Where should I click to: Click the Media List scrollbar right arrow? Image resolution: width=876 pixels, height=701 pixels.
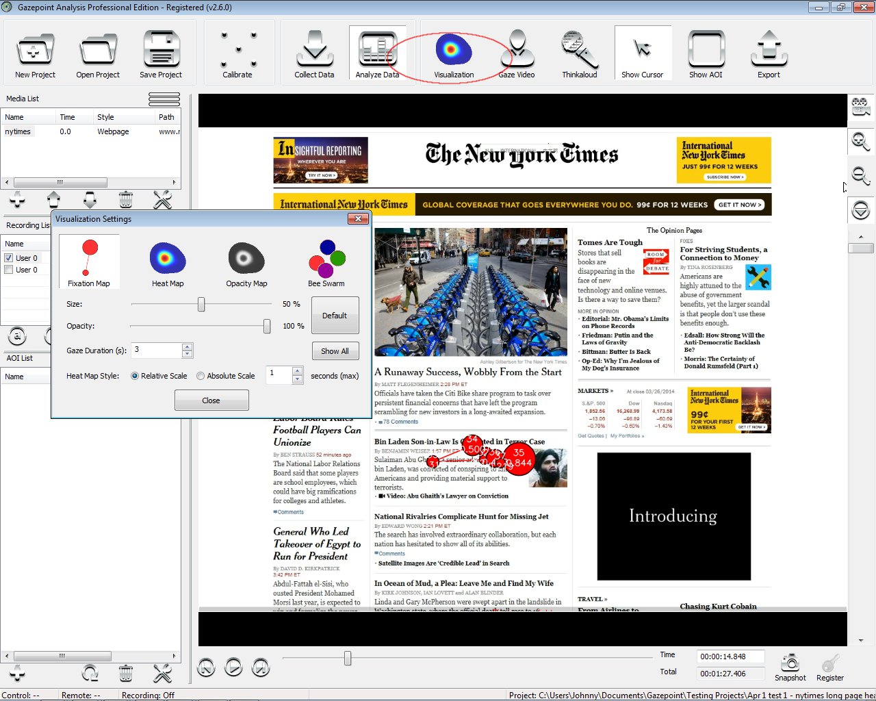[x=175, y=182]
